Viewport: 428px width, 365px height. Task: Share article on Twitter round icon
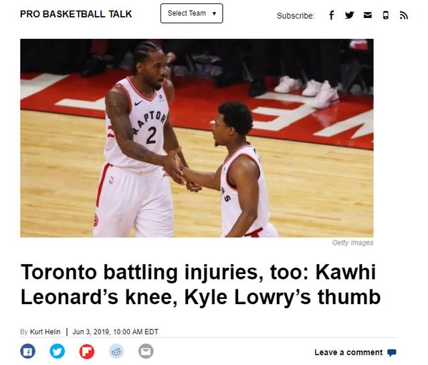point(58,352)
